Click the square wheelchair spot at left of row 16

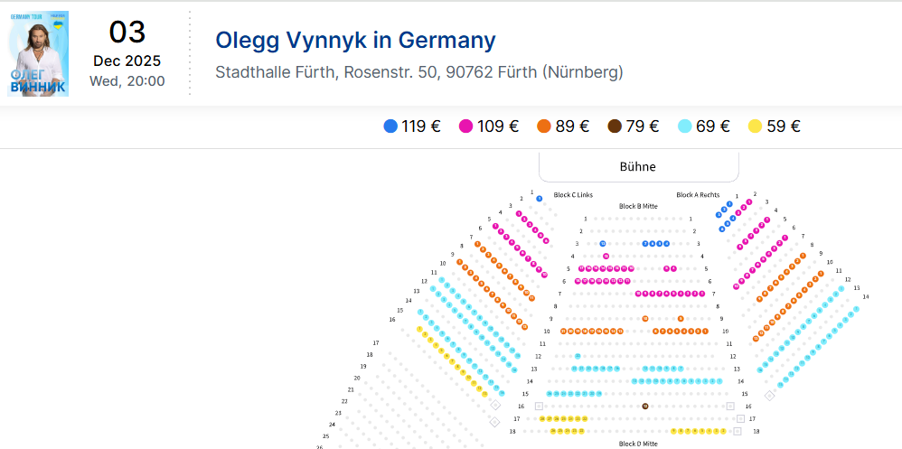coord(539,407)
